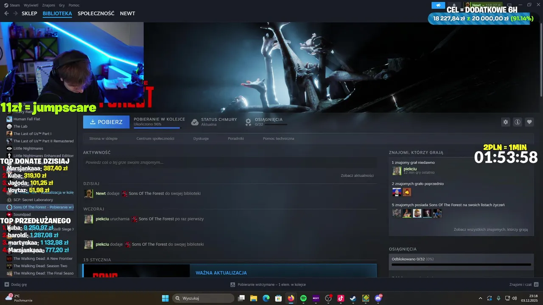
Task: Open the WAŻNA AKTUALIZACJA news card
Action: pos(230,271)
